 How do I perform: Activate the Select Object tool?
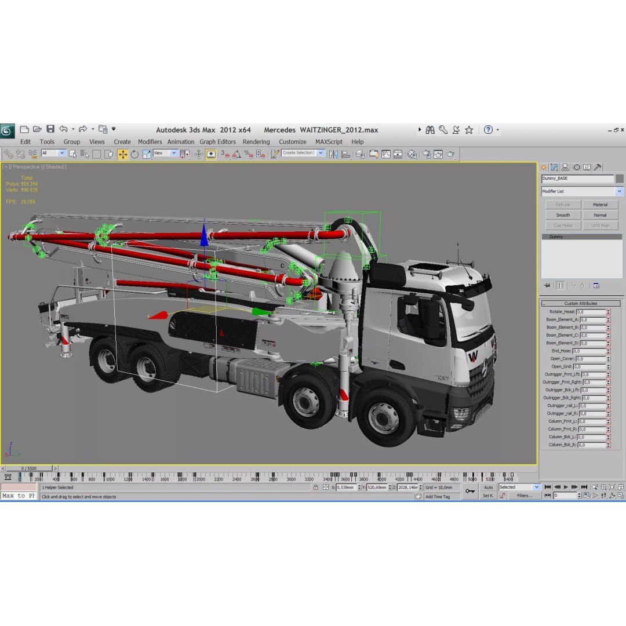click(72, 154)
